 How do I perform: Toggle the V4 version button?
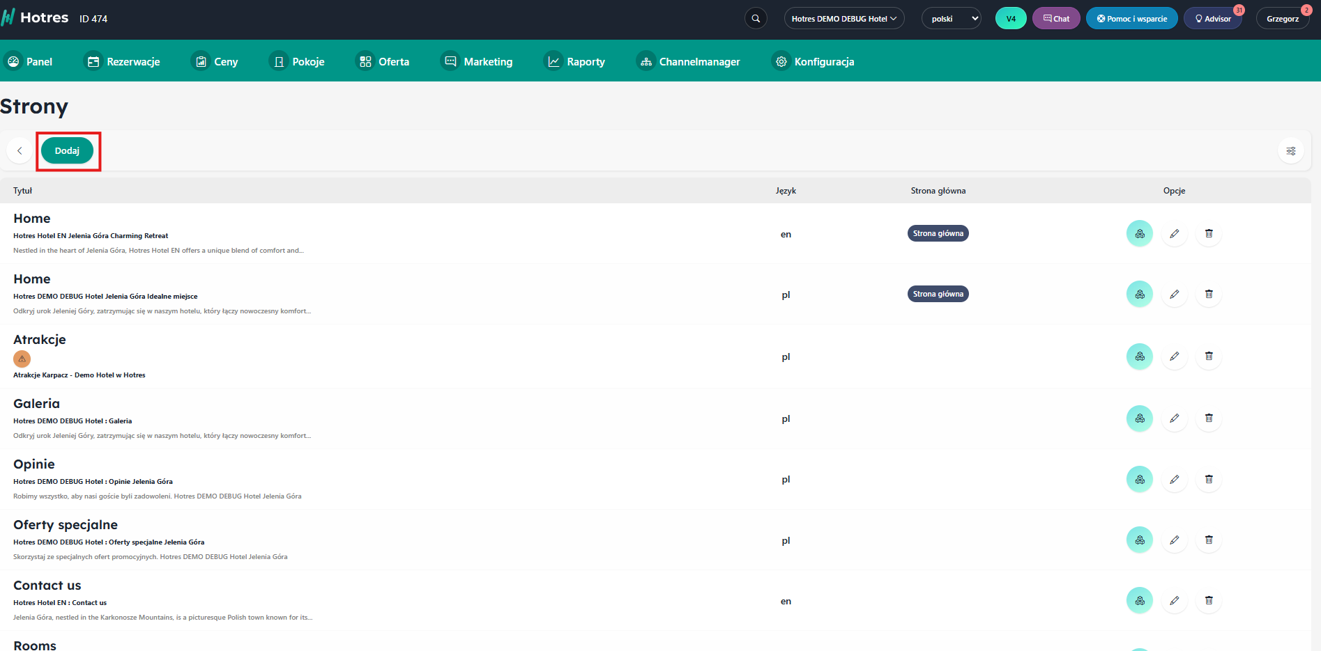(1010, 19)
